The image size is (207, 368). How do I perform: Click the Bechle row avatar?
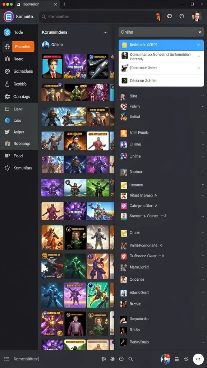point(124,304)
